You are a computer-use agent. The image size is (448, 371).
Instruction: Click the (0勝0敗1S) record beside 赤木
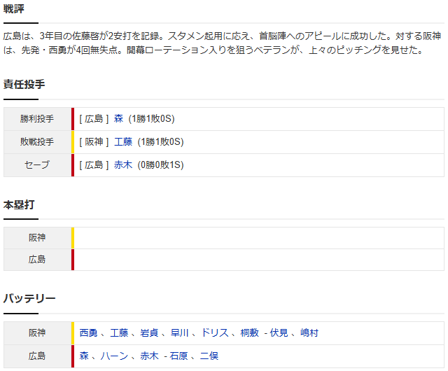[160, 165]
